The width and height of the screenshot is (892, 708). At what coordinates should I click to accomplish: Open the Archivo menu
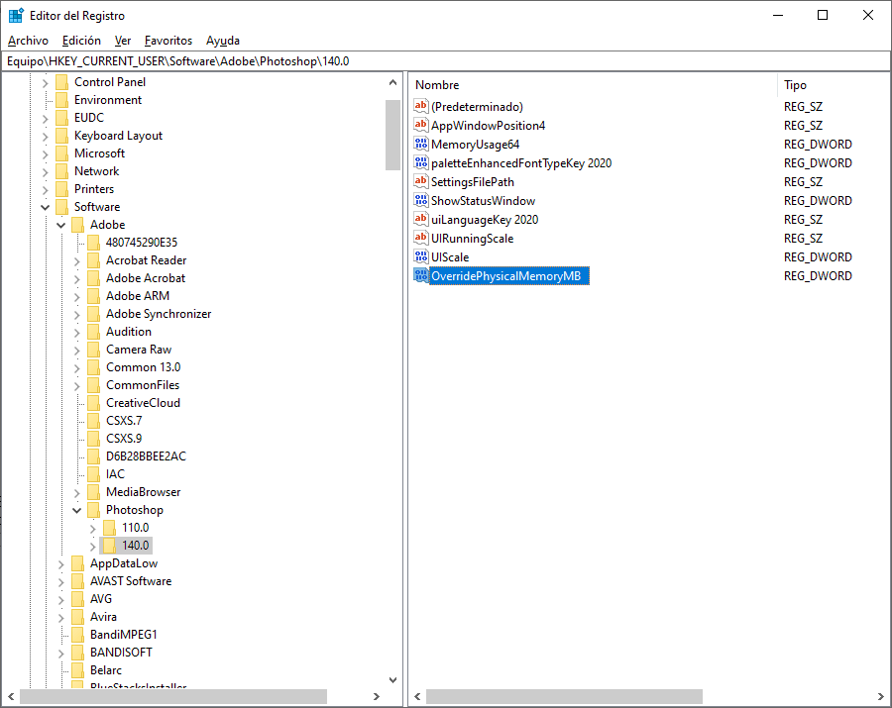(x=28, y=41)
